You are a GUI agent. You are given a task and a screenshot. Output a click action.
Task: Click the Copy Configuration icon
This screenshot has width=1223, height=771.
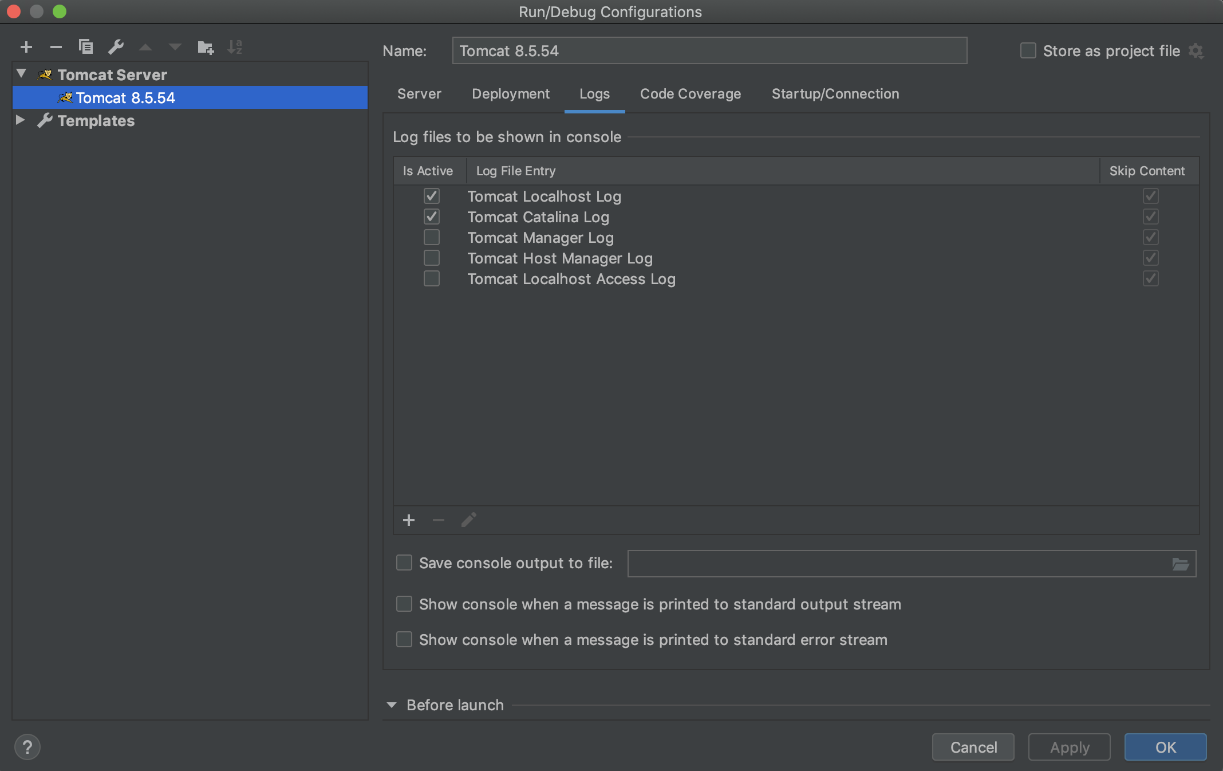[x=86, y=47]
